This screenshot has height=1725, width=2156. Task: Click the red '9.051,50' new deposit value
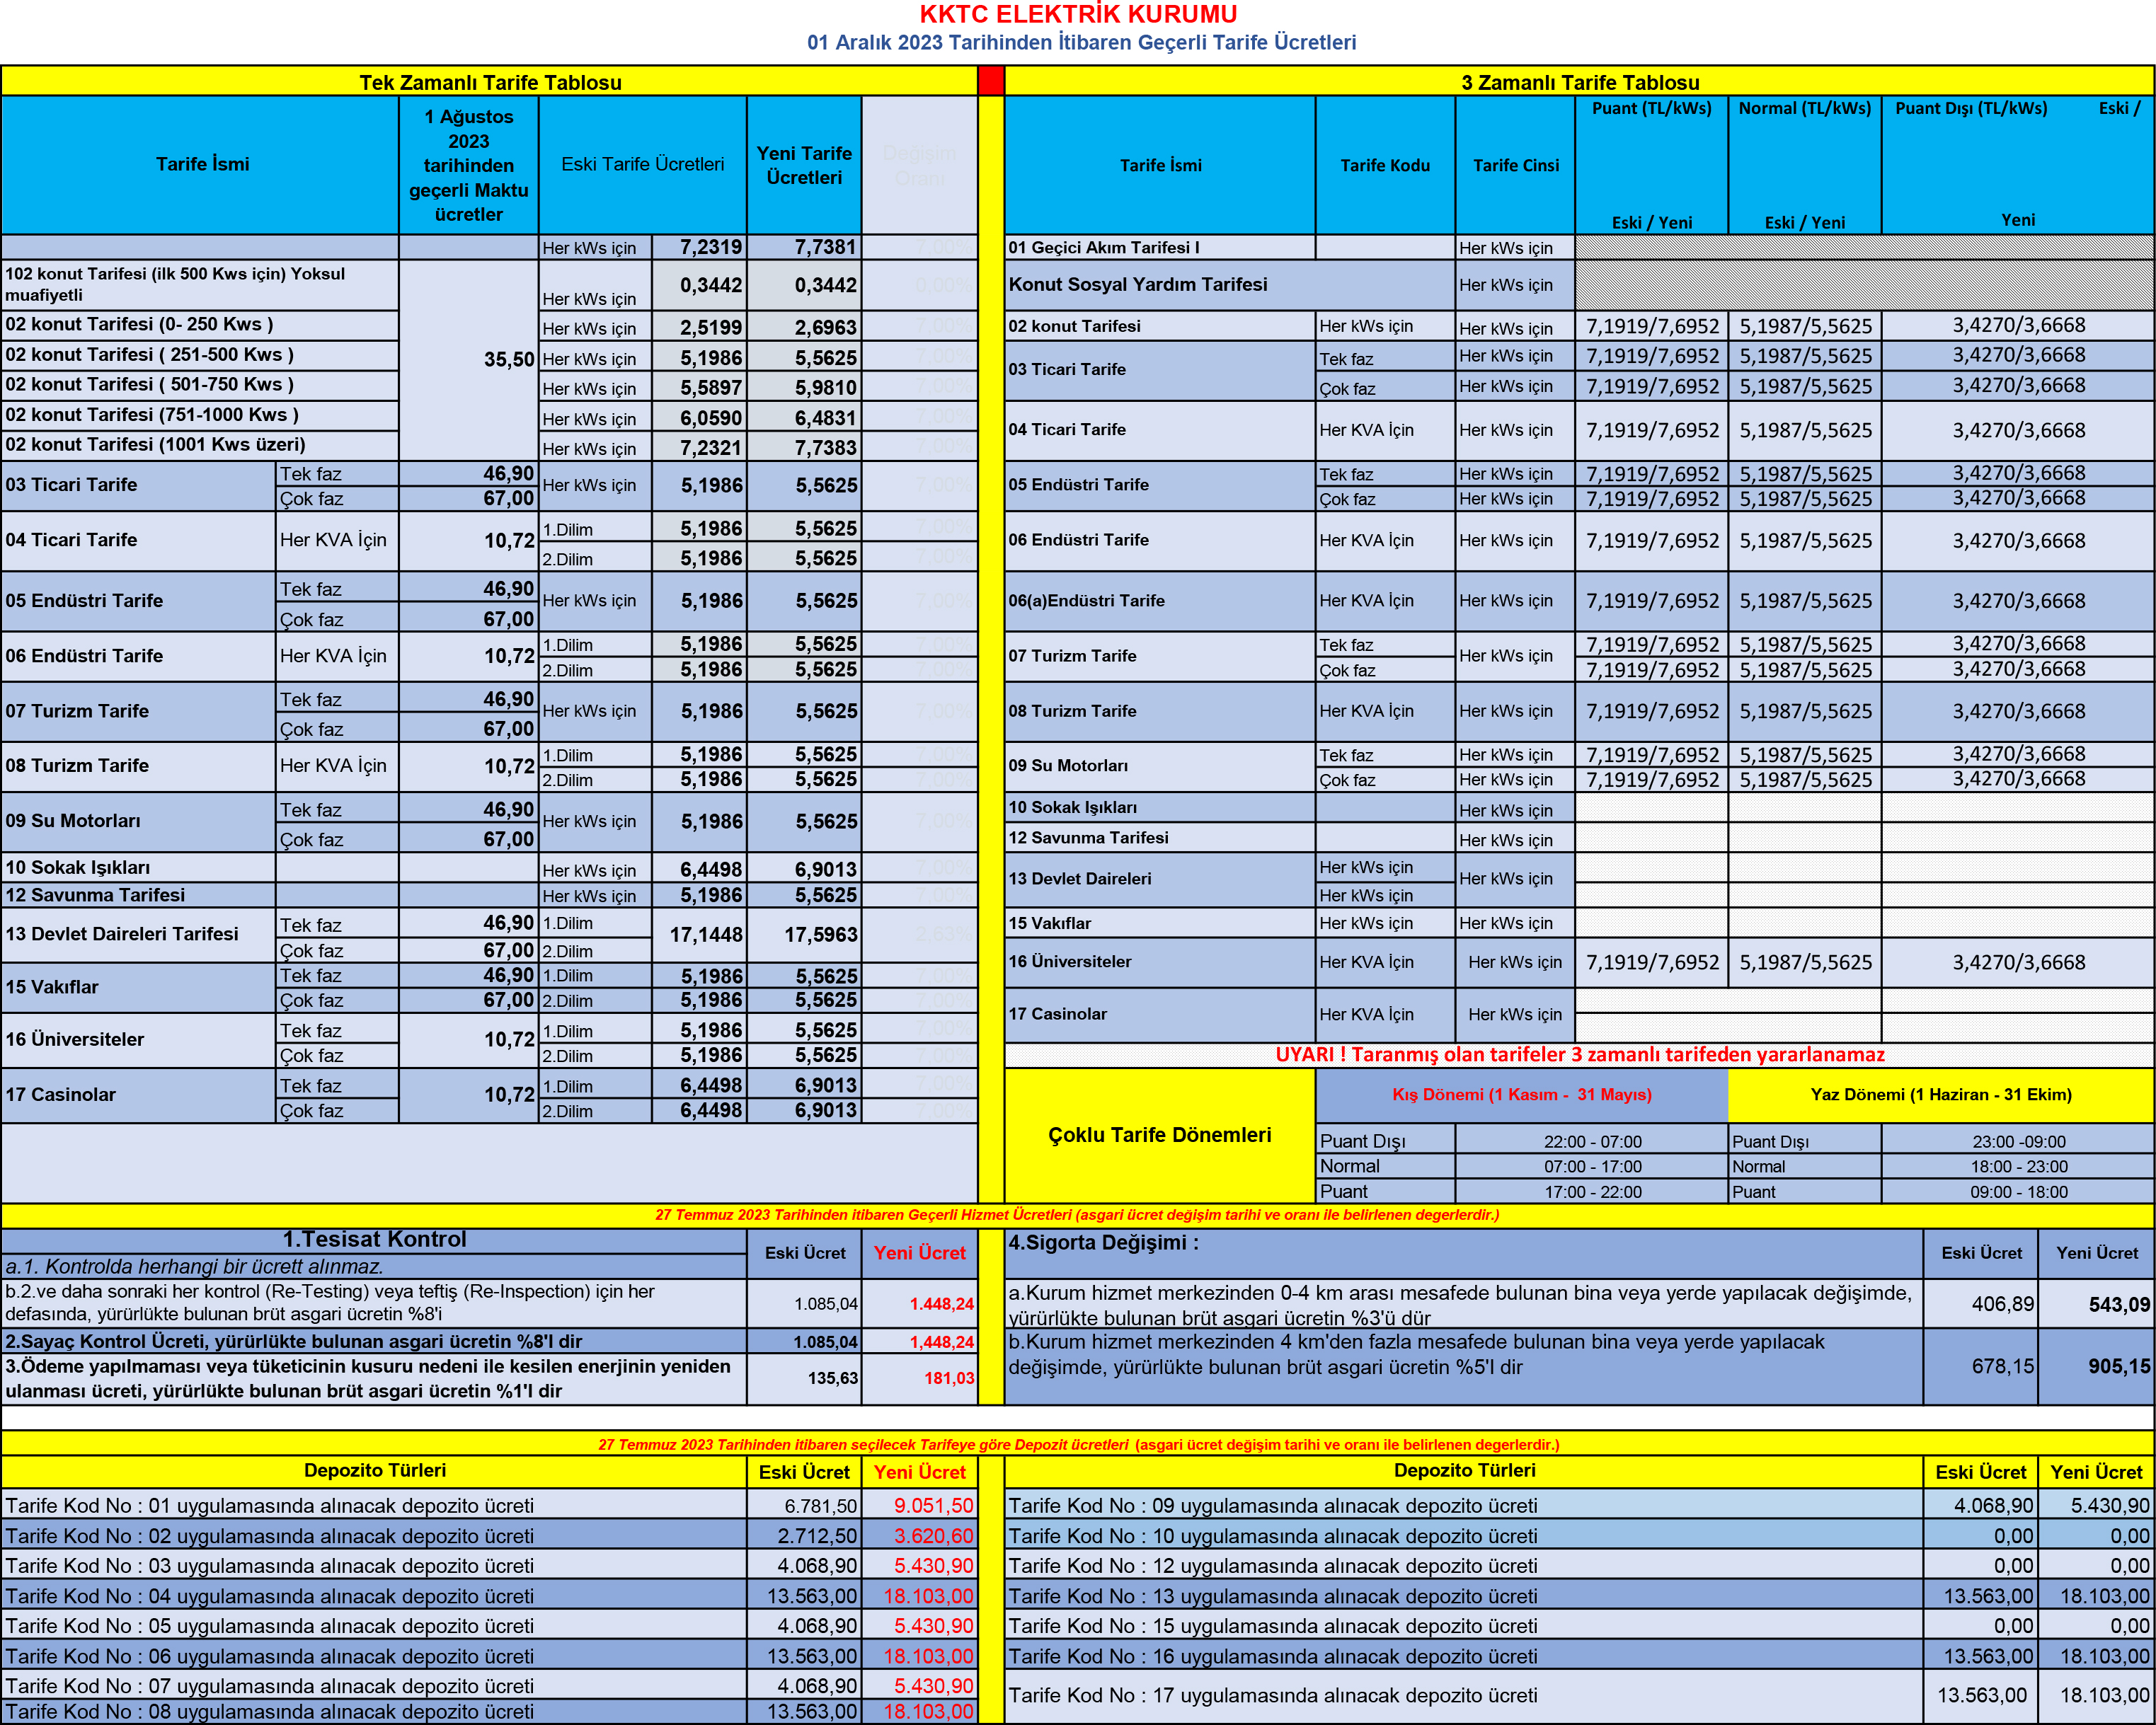tap(920, 1505)
